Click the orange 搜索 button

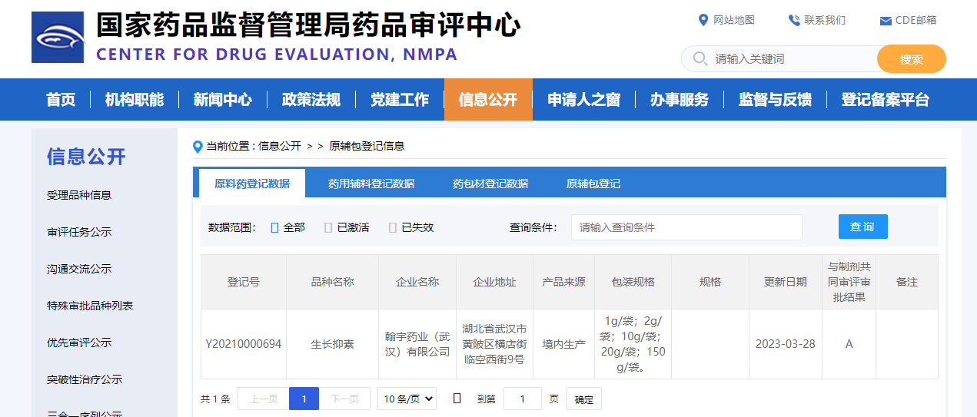point(911,59)
